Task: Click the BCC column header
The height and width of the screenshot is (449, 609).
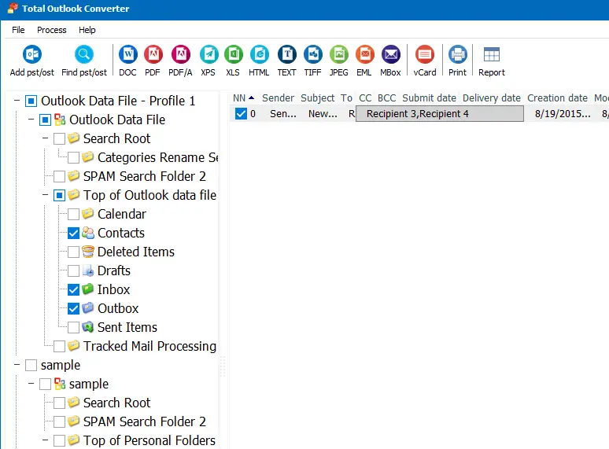Action: pos(387,98)
